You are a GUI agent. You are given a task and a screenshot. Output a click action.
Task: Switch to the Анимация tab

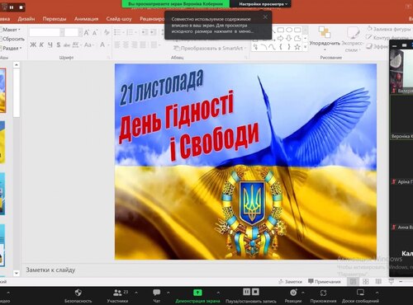(x=86, y=19)
